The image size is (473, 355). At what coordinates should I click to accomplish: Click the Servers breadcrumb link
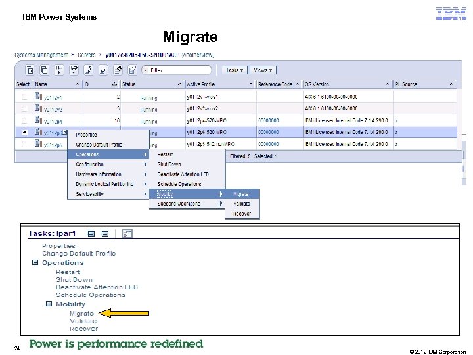click(x=87, y=55)
